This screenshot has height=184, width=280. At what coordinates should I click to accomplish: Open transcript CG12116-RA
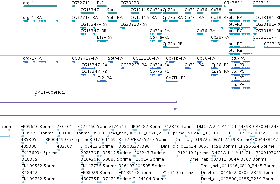click(135, 21)
